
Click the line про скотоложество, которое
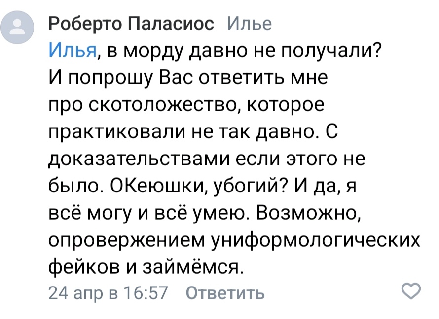186,104
